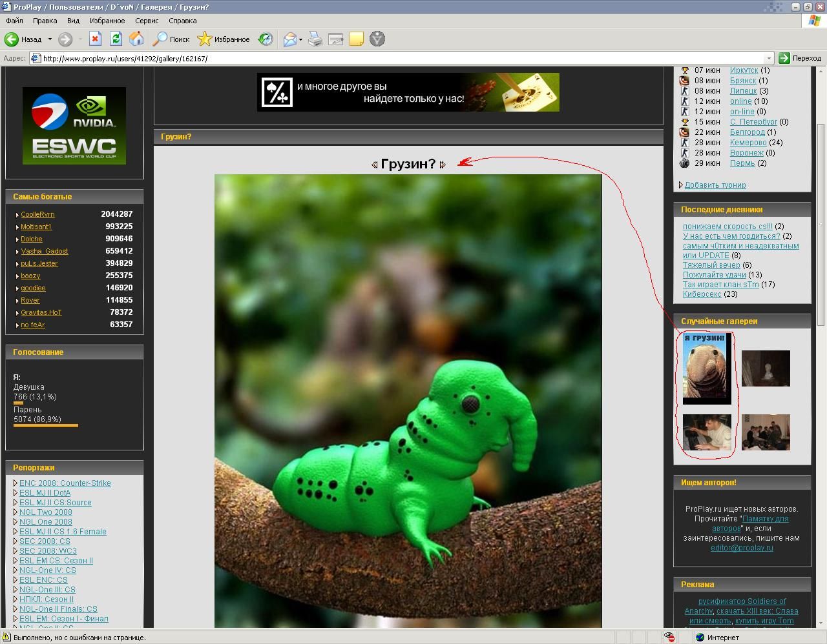Open the man at keyboard thumbnail
The image size is (827, 644).
(707, 432)
